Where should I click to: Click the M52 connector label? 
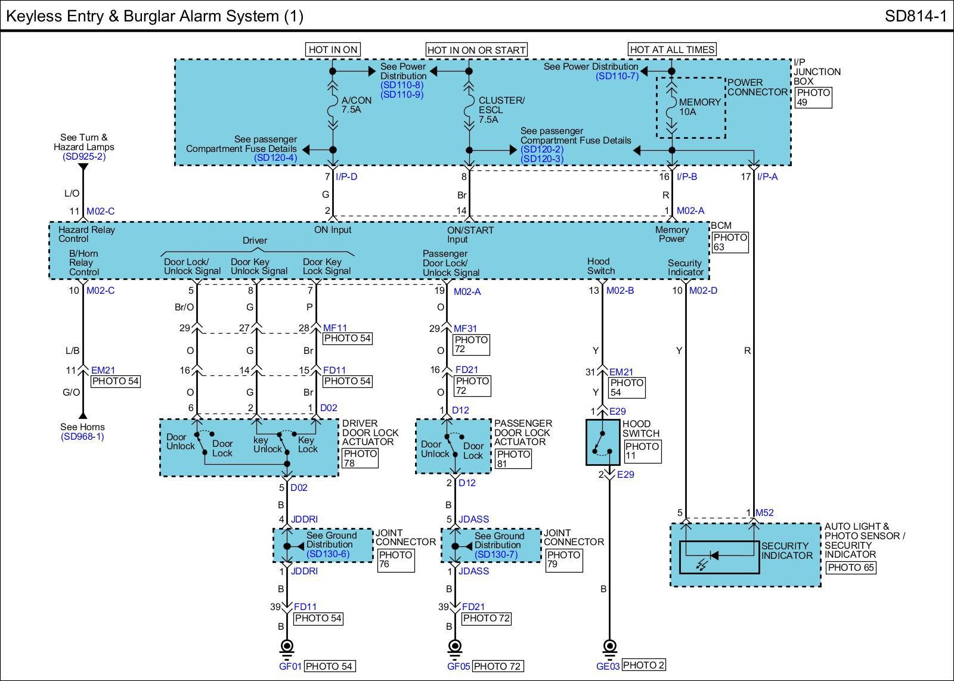[764, 513]
